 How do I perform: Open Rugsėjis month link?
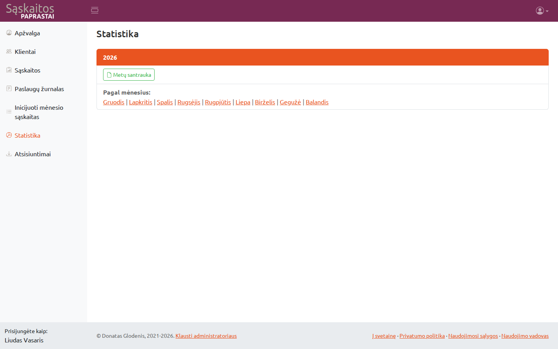coord(189,102)
